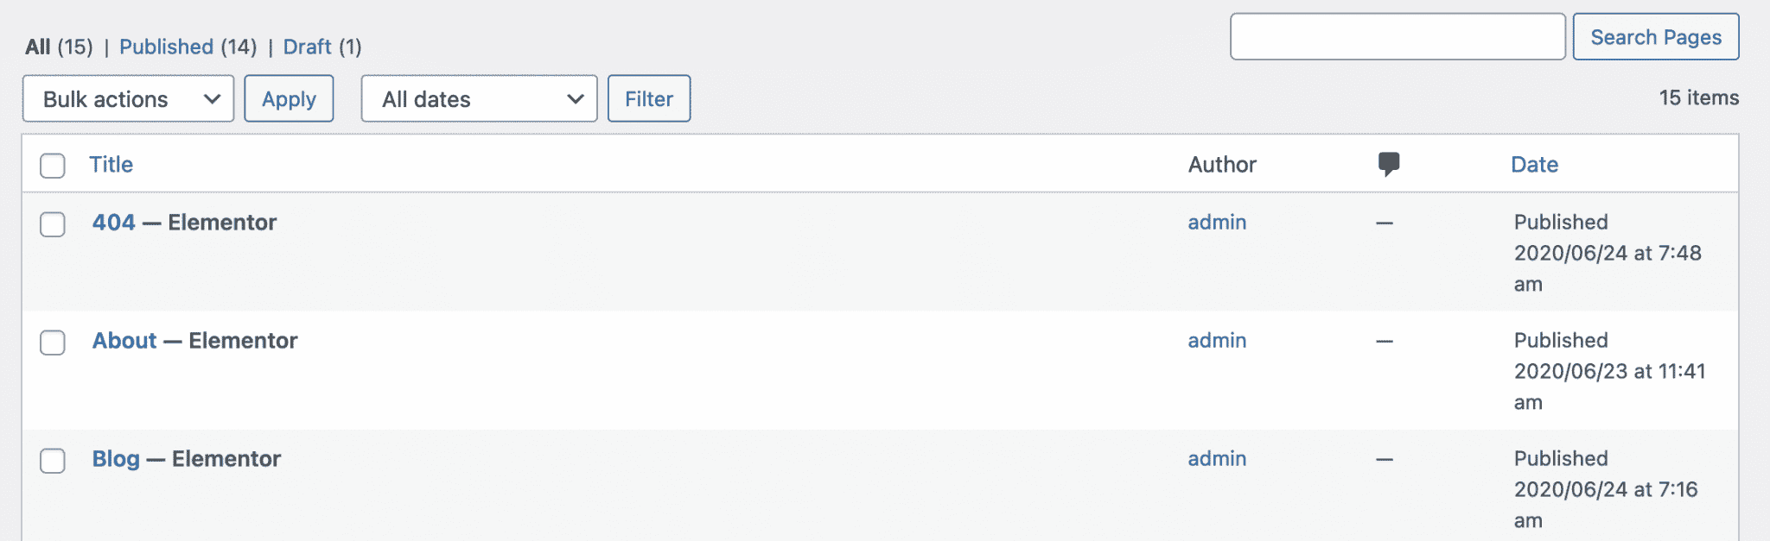This screenshot has width=1770, height=541.
Task: Click the comment dash for 404 page
Action: point(1385,222)
